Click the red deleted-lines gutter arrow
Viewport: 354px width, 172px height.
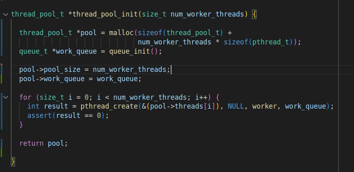pos(2,65)
